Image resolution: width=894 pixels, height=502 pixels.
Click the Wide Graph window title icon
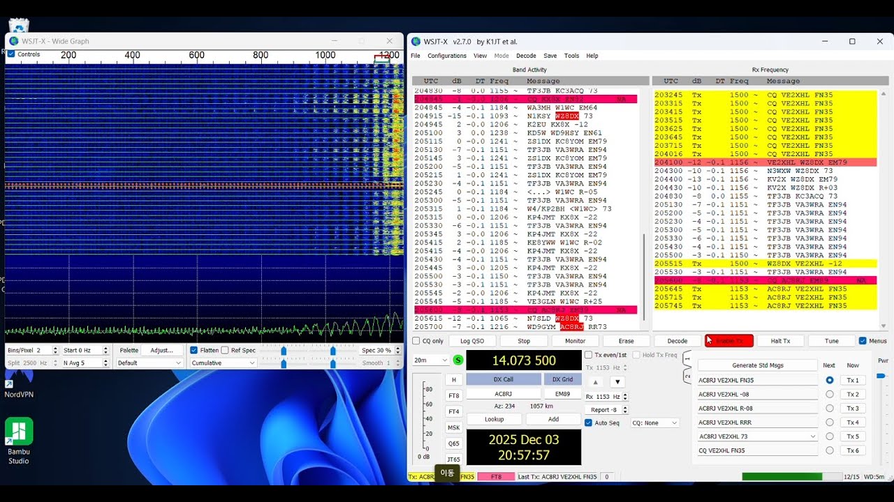click(x=14, y=41)
